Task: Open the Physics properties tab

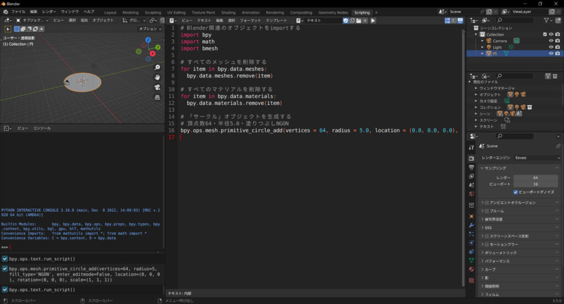Action: coord(471,242)
